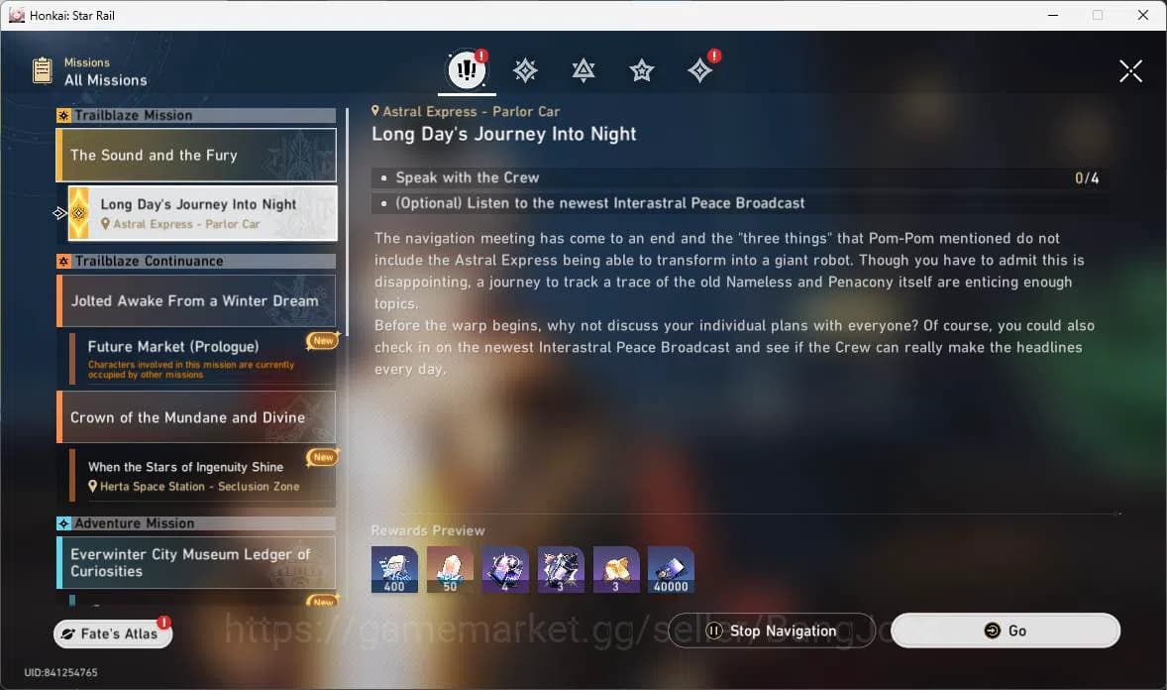The height and width of the screenshot is (690, 1167).
Task: Open Crown of the Mundane and Divine
Action: [x=196, y=417]
